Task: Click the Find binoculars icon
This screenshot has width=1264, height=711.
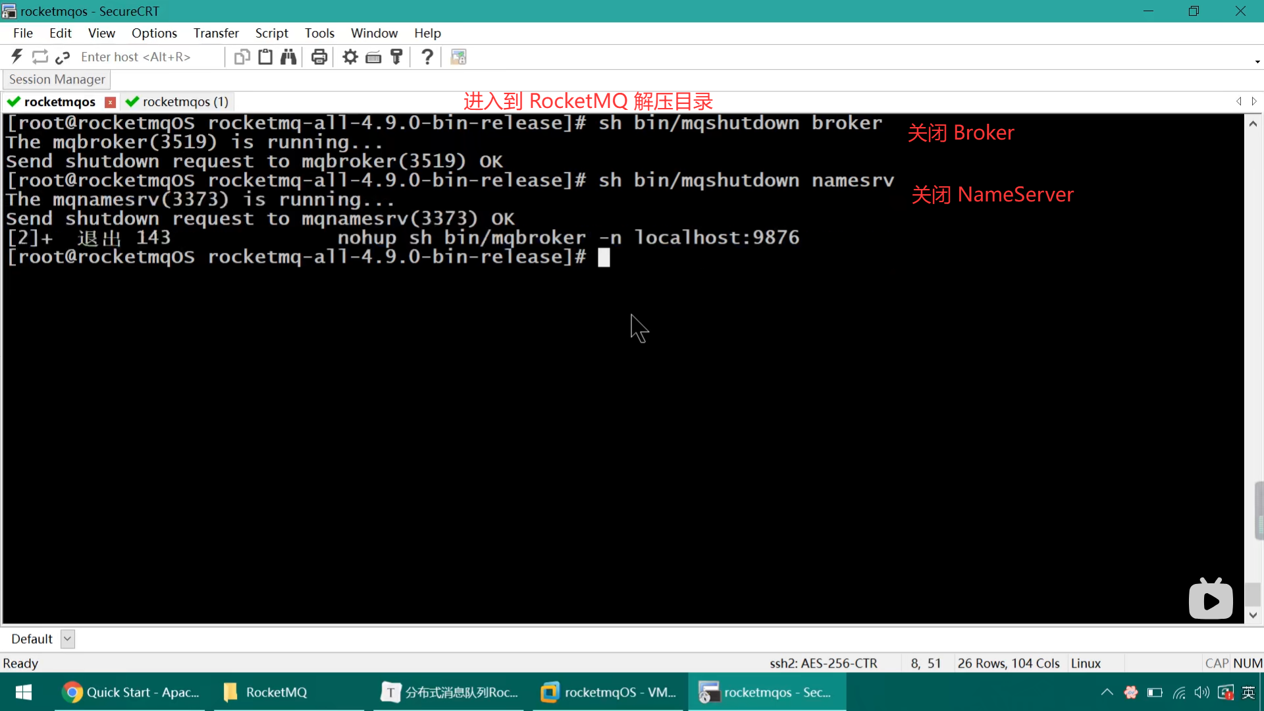Action: click(x=288, y=57)
